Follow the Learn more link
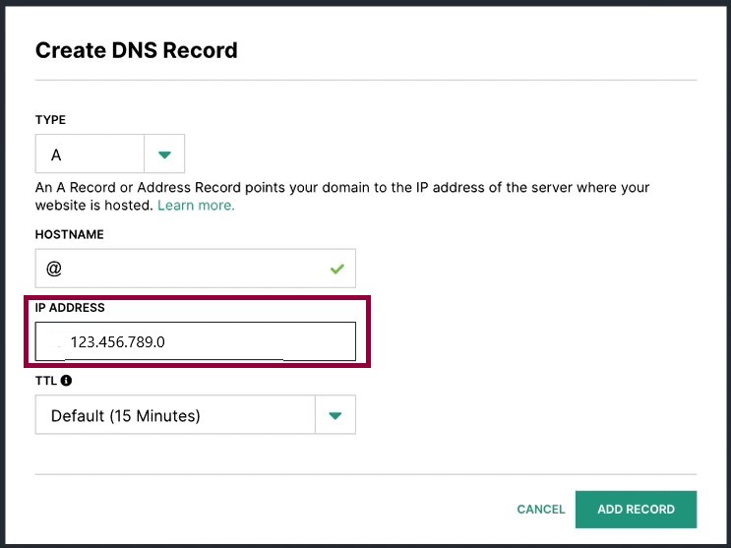 (x=196, y=206)
